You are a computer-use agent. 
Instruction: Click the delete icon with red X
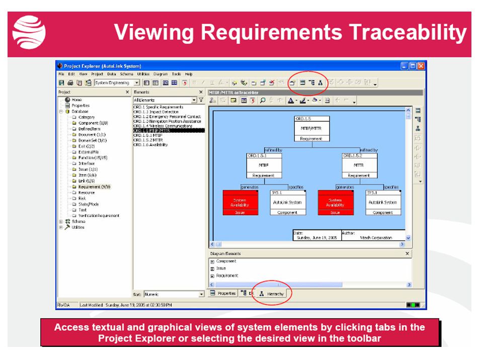272,82
